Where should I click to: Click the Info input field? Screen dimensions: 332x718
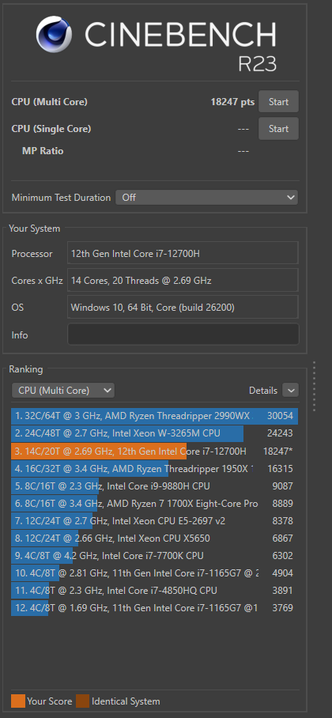coord(183,334)
